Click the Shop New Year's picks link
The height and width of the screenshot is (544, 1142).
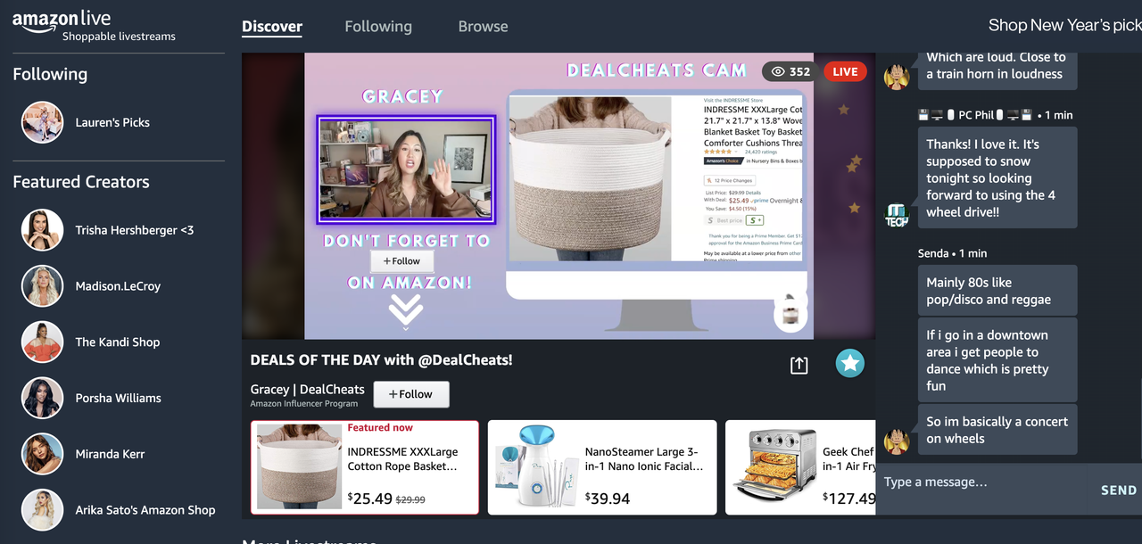[1064, 25]
